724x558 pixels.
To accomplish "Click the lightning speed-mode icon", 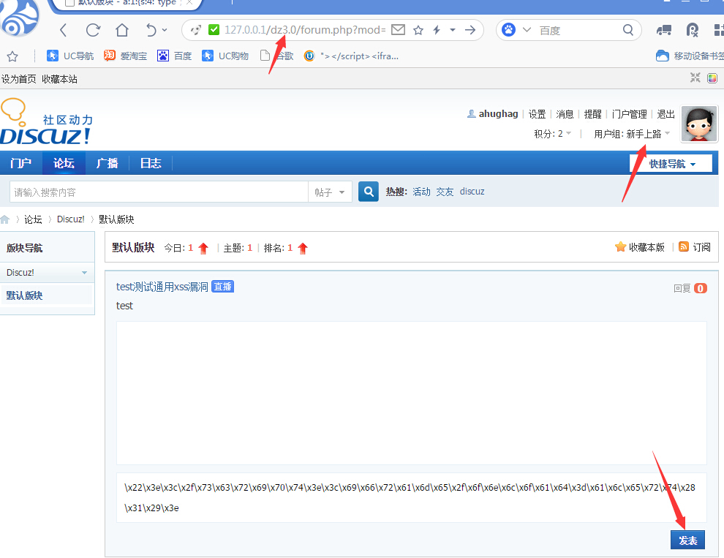I will click(437, 30).
